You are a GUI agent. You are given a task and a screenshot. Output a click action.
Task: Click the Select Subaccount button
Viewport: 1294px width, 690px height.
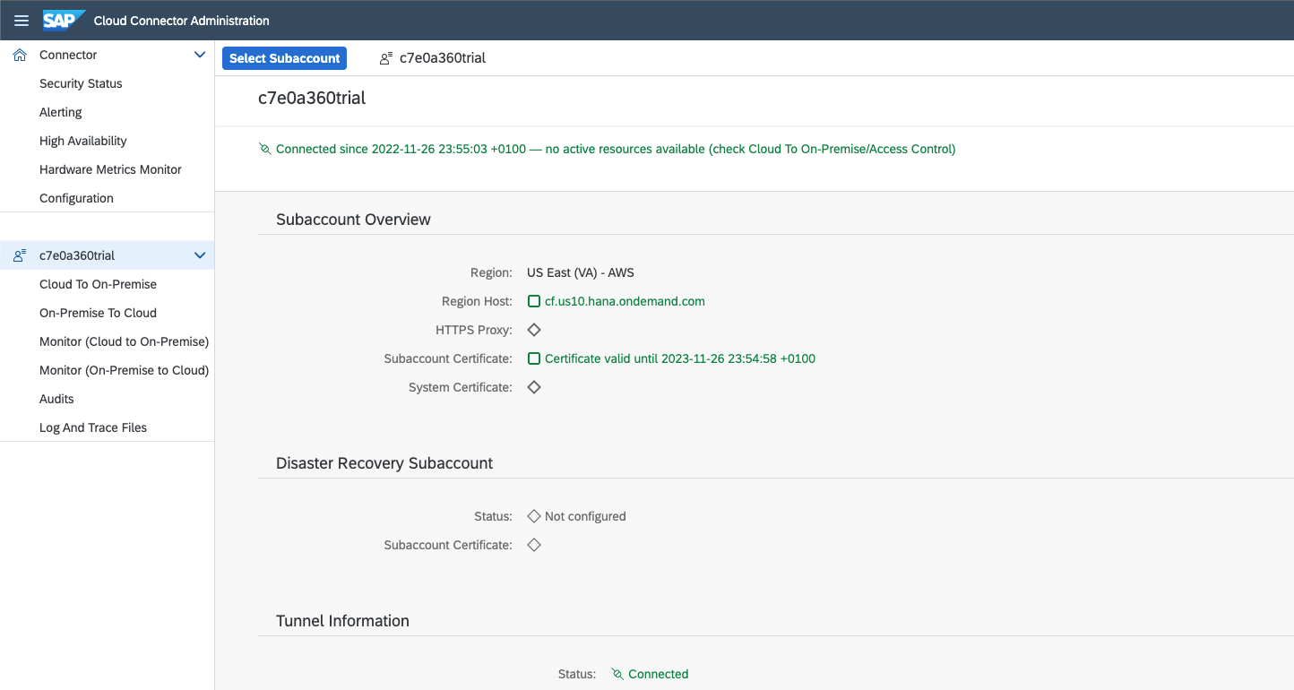pos(285,58)
